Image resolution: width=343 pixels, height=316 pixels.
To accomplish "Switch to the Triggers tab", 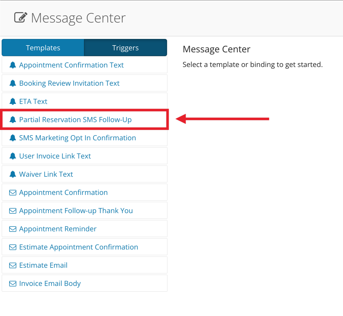I will tap(126, 48).
